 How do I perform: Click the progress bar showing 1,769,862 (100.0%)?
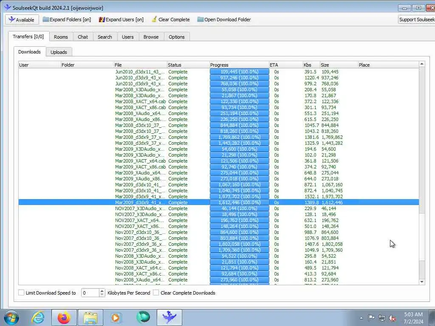(x=240, y=137)
